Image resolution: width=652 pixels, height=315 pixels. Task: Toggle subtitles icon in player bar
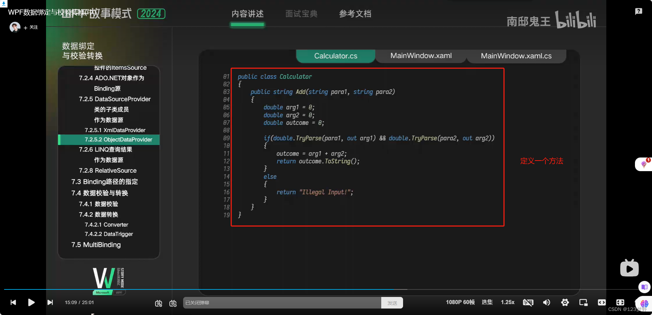[x=528, y=302]
